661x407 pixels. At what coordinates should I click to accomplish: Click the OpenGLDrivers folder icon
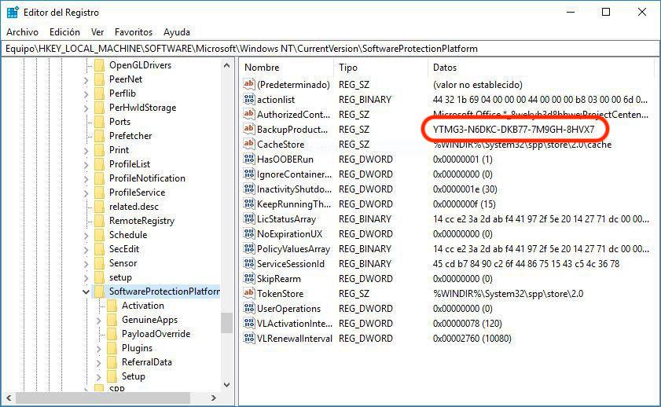point(99,65)
